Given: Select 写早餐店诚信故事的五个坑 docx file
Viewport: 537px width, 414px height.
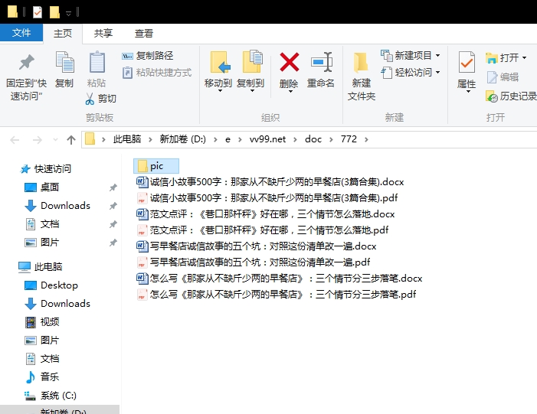Looking at the screenshot, I should pyautogui.click(x=257, y=246).
